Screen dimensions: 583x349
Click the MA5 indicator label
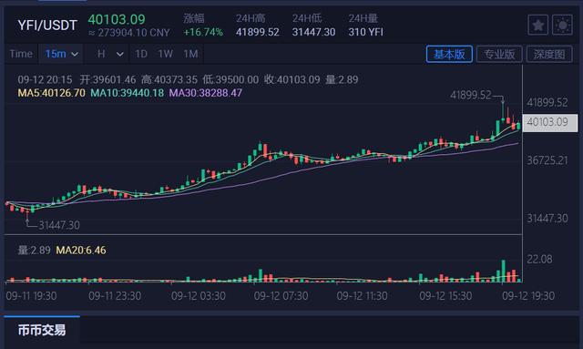[51, 93]
